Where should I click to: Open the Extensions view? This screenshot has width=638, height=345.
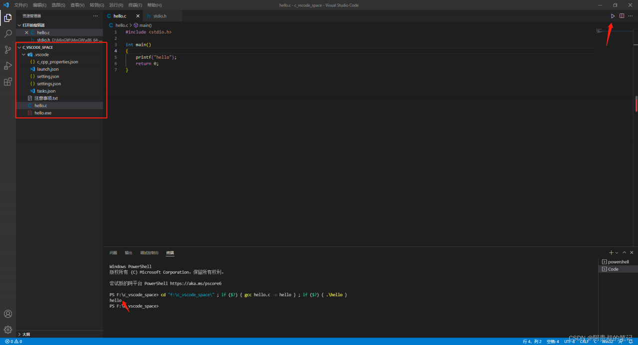click(8, 82)
